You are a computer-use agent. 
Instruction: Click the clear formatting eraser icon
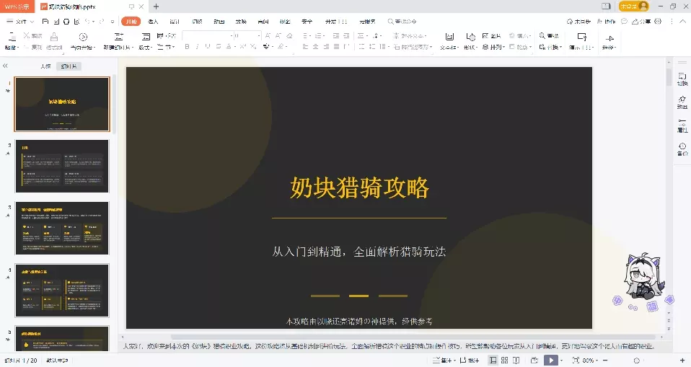point(289,35)
